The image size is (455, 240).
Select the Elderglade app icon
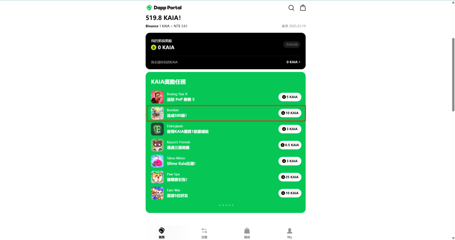point(157,129)
